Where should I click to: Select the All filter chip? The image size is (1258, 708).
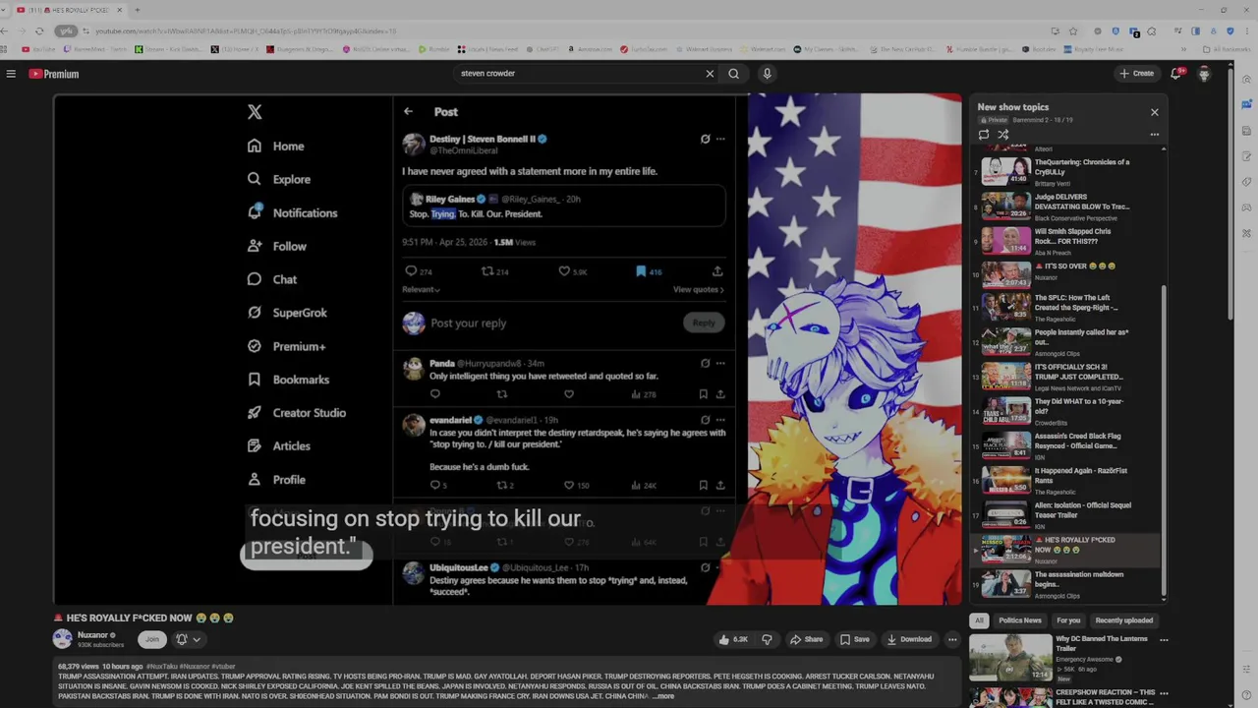coord(979,620)
